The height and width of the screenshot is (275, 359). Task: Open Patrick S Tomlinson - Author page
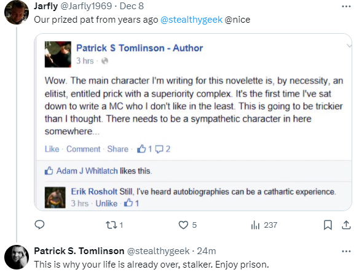click(140, 48)
